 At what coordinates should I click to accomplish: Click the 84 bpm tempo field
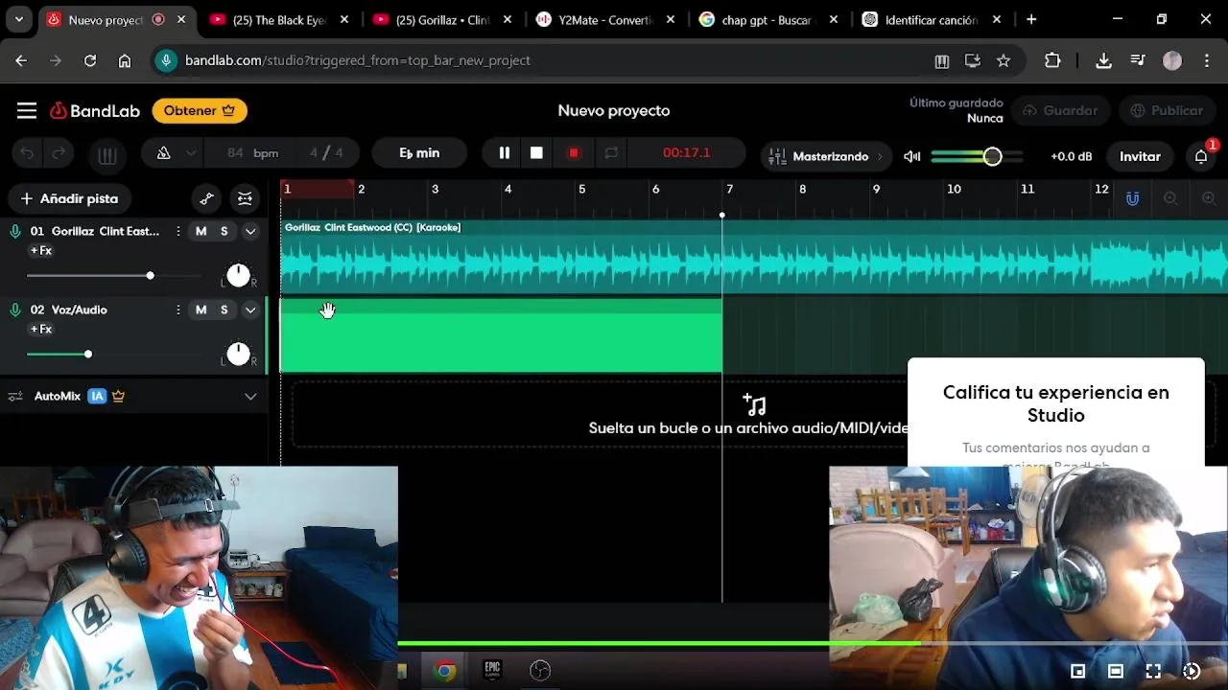(x=253, y=153)
